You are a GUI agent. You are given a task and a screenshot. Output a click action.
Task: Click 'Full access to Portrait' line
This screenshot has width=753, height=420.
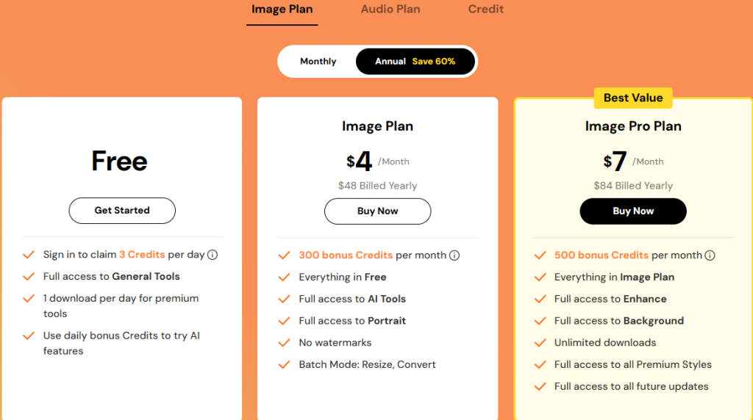click(352, 321)
